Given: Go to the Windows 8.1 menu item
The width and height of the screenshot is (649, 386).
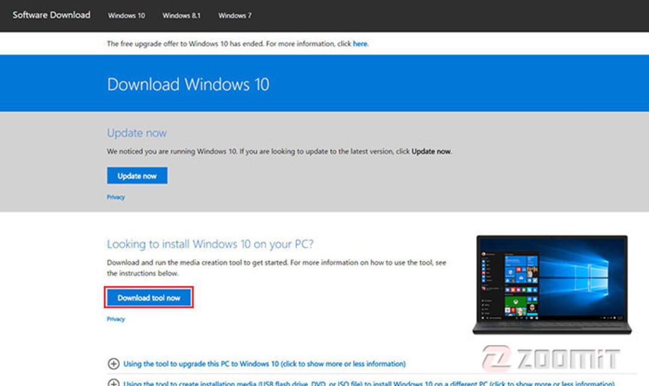Looking at the screenshot, I should (181, 16).
